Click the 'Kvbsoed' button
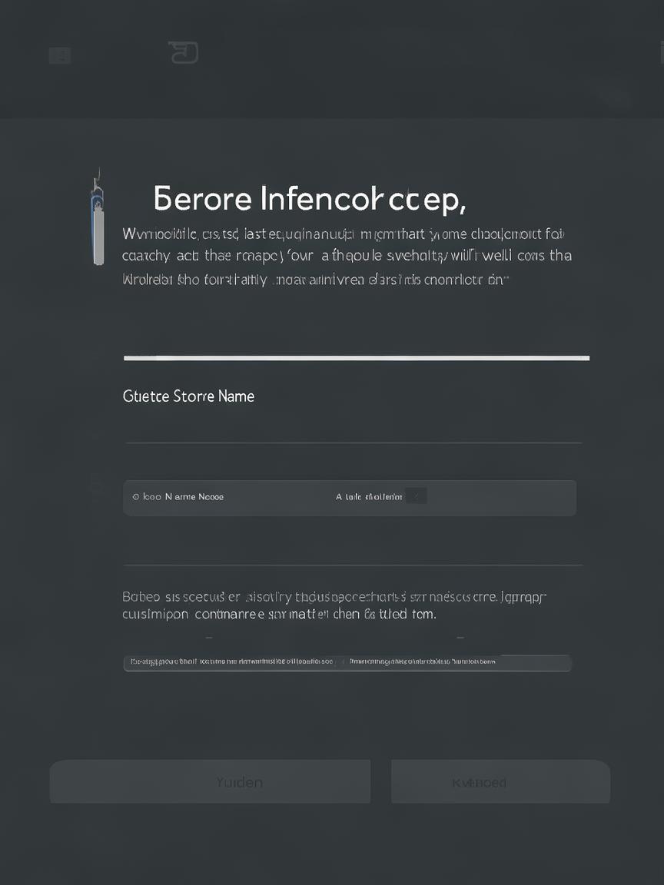Screen dimensions: 664x885 tap(500, 781)
